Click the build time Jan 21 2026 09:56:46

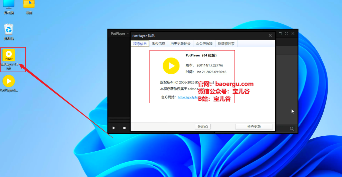click(211, 72)
